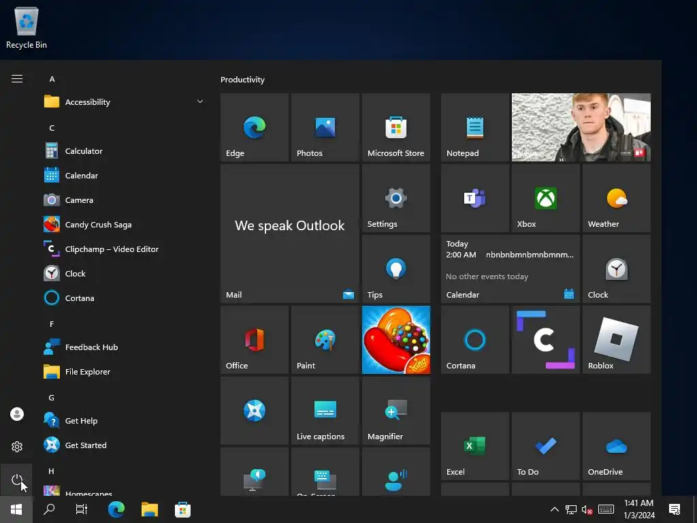697x523 pixels.
Task: Open taskbar Search
Action: pos(49,509)
